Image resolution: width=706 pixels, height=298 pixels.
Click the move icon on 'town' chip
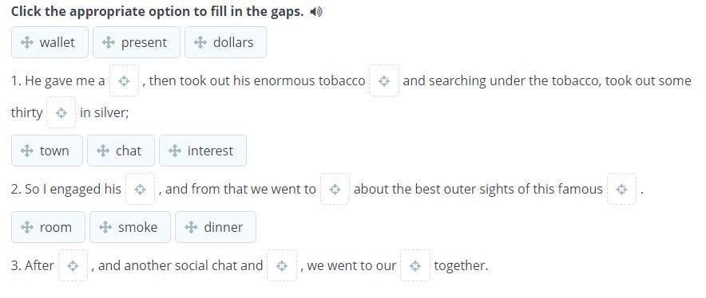27,151
